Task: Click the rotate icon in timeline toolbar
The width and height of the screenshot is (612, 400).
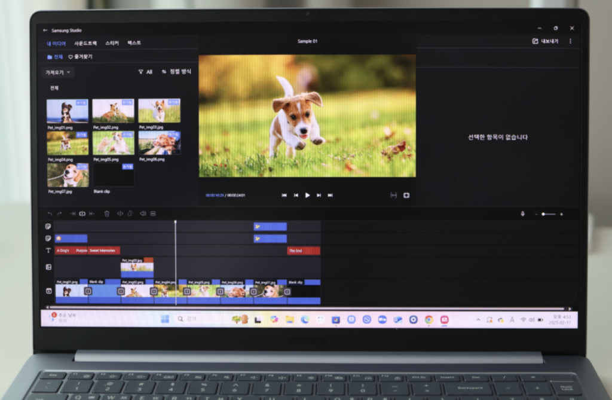Action: click(130, 213)
